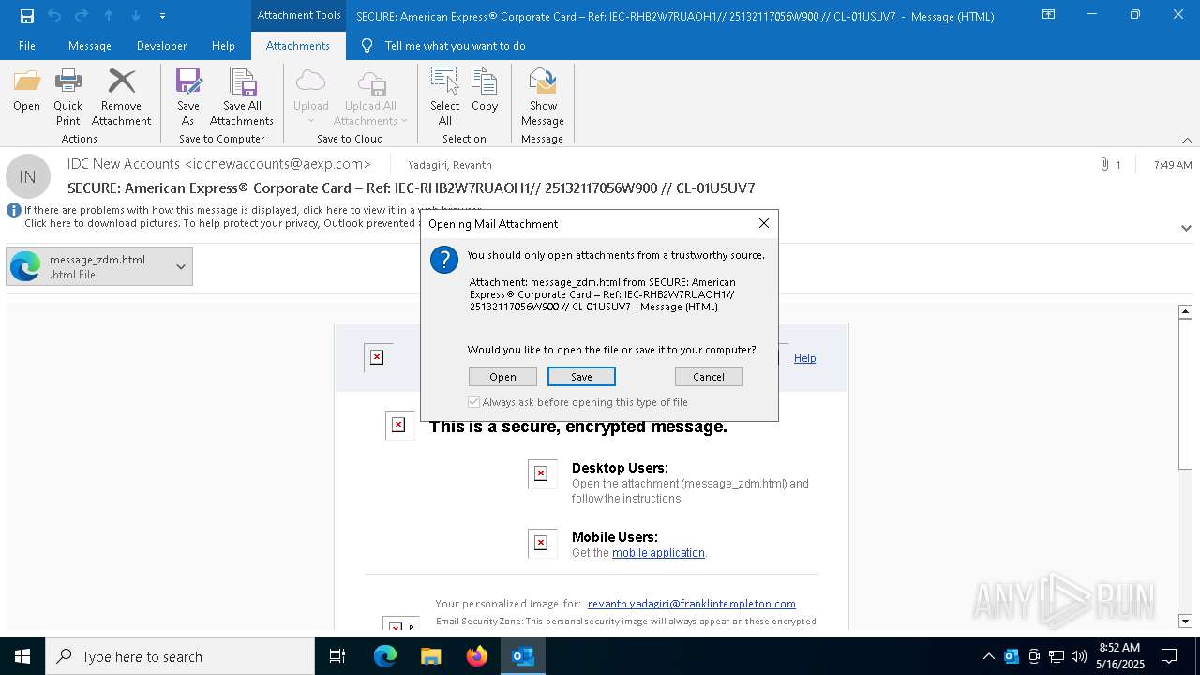Open the notification center icon

tap(1169, 656)
